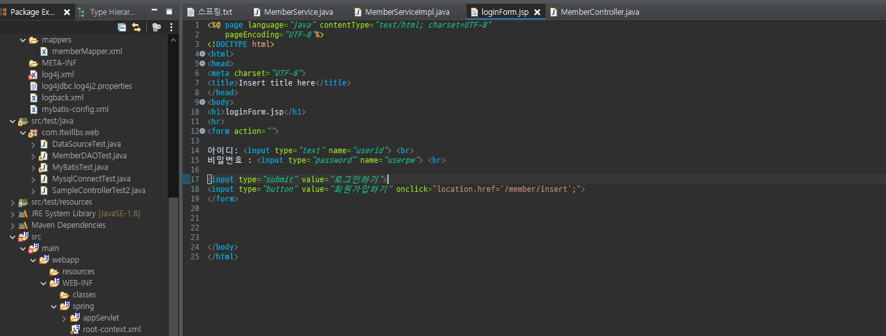The width and height of the screenshot is (886, 336).
Task: Collapse the main folder
Action: tap(23, 248)
